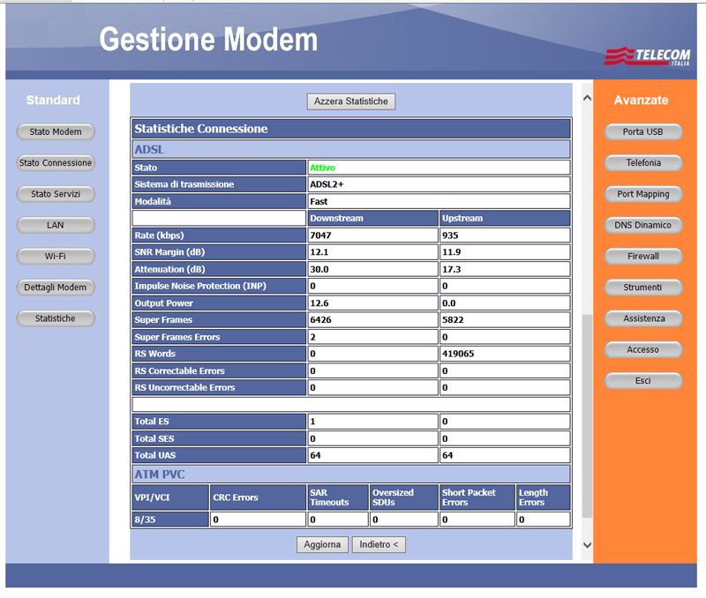Open Stato Connessione page
Image resolution: width=706 pixels, height=598 pixels.
pyautogui.click(x=56, y=163)
